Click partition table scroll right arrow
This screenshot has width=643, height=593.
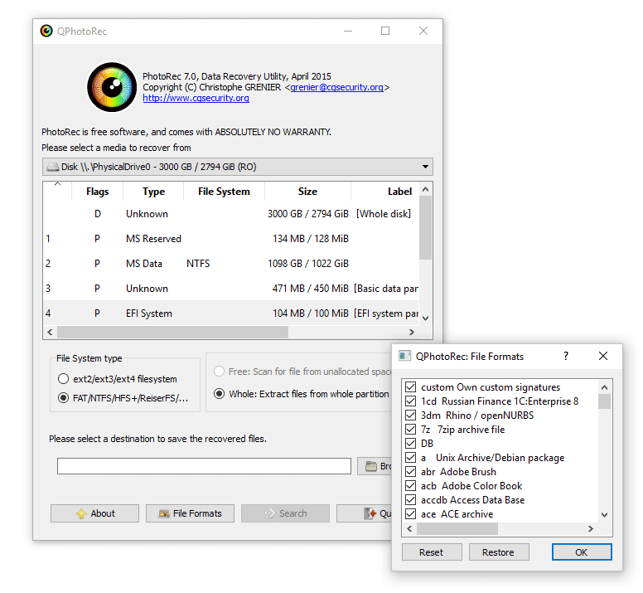click(x=412, y=332)
